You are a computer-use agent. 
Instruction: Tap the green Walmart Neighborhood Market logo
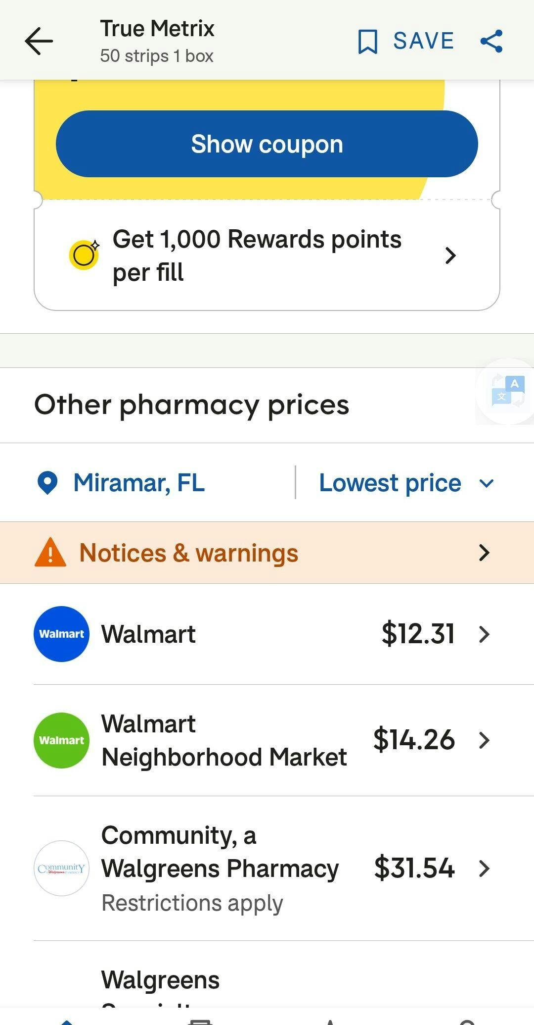[62, 740]
